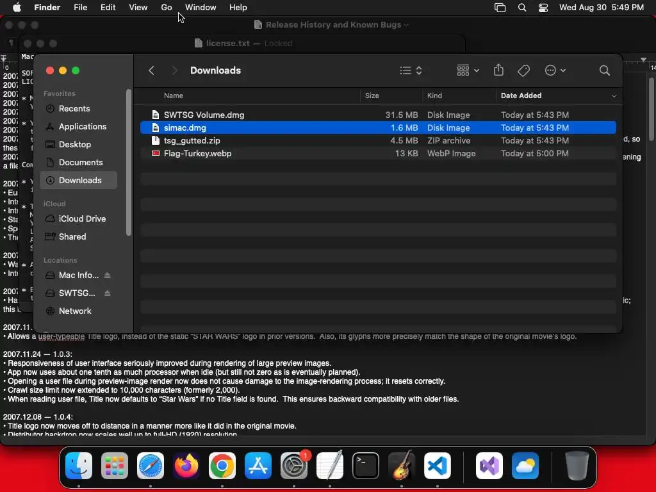Image resolution: width=656 pixels, height=492 pixels.
Task: Open the ellipsis action menu
Action: 555,70
